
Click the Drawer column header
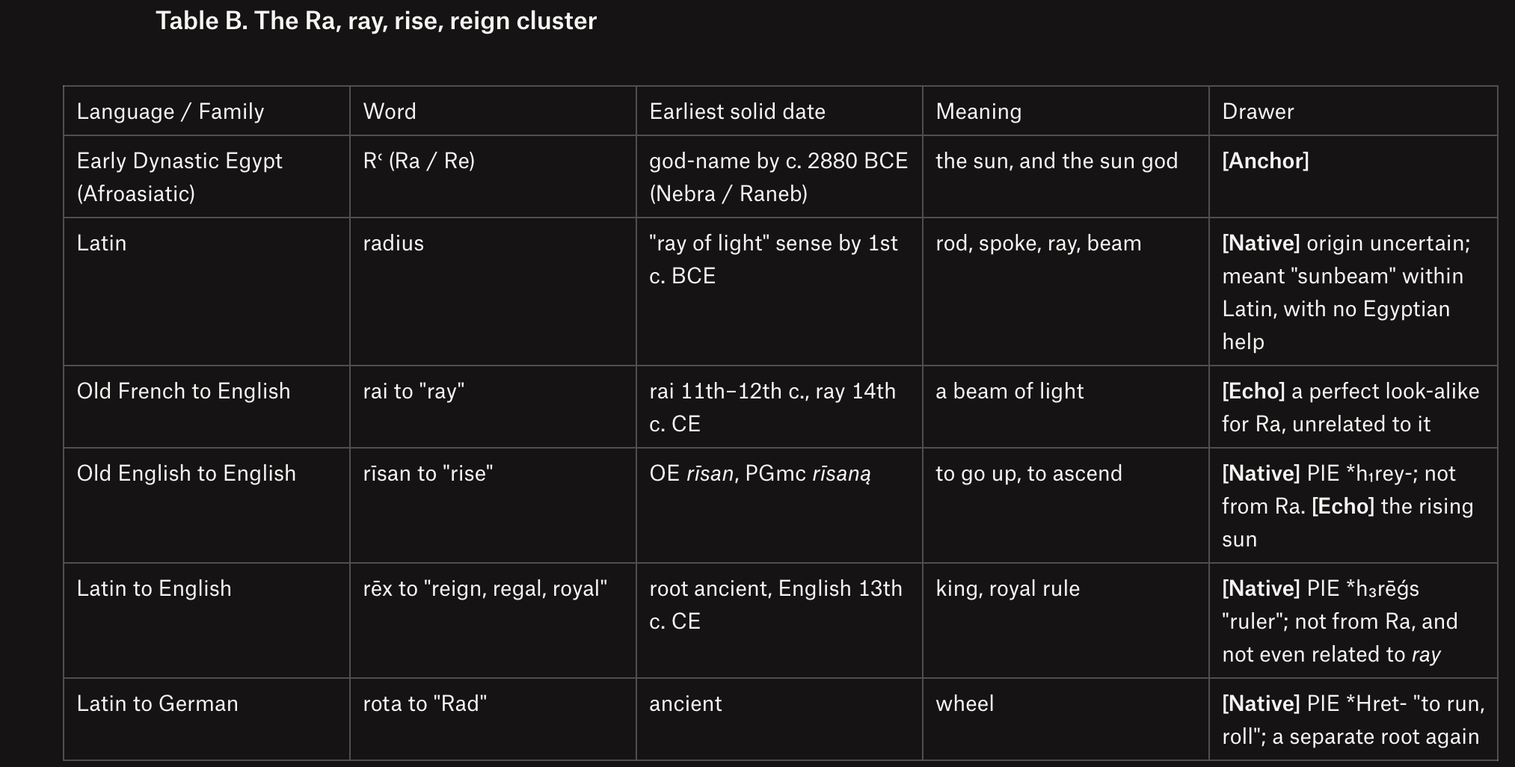pos(1353,111)
